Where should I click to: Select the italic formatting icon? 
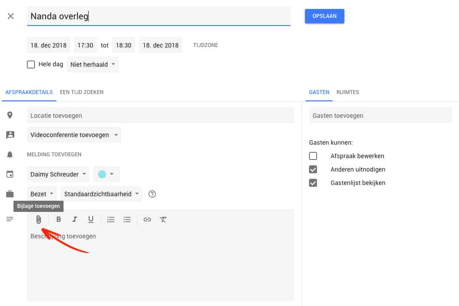pyautogui.click(x=75, y=219)
